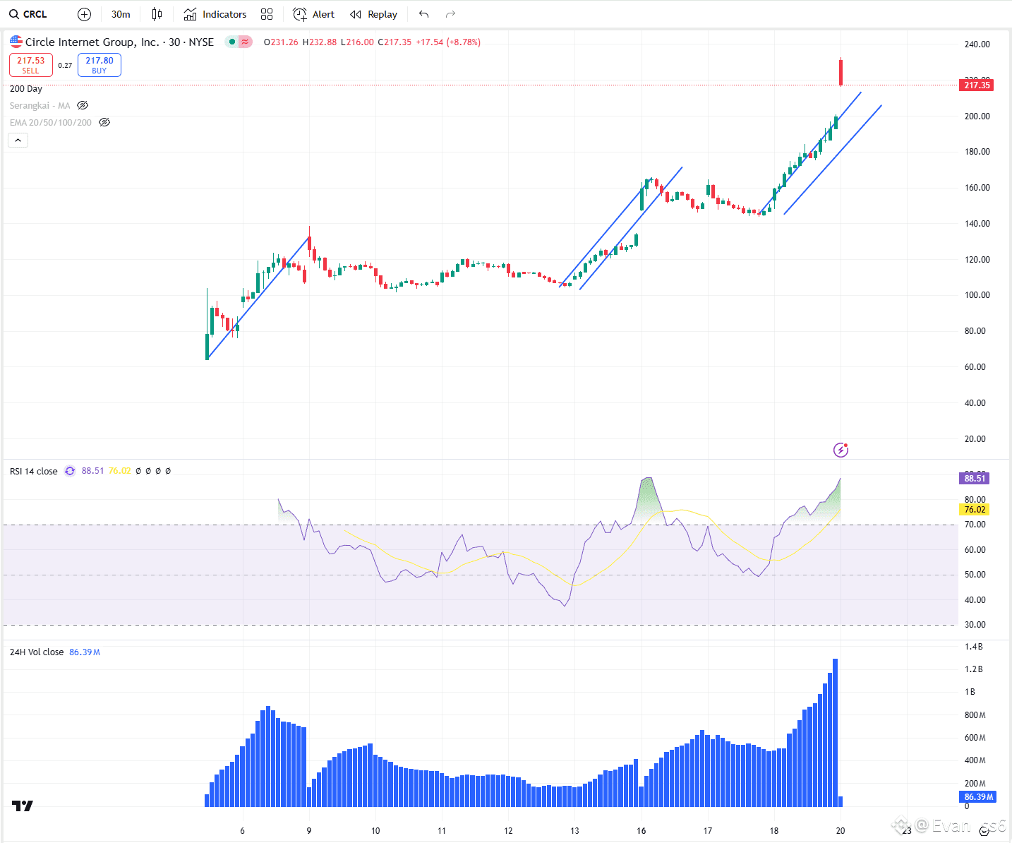Redo the last chart action
Screen dimensions: 1012x843
tap(450, 14)
